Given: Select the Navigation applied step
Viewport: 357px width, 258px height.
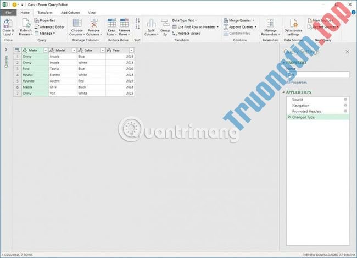Looking at the screenshot, I should tap(318, 105).
